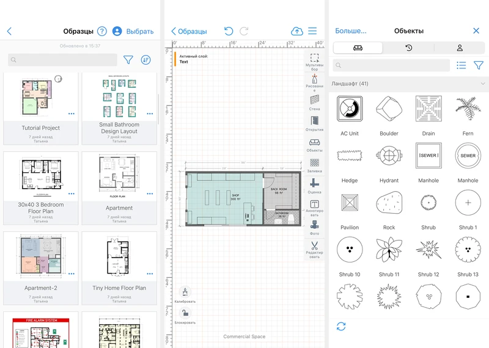Tap the cloud upload icon
489x348 pixels.
(x=296, y=31)
